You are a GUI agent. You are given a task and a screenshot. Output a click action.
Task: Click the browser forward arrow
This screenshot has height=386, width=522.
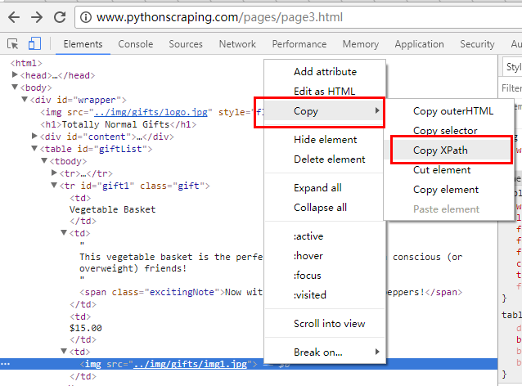pos(37,17)
